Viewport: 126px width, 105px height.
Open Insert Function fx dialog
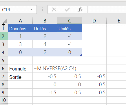(x=80, y=9)
